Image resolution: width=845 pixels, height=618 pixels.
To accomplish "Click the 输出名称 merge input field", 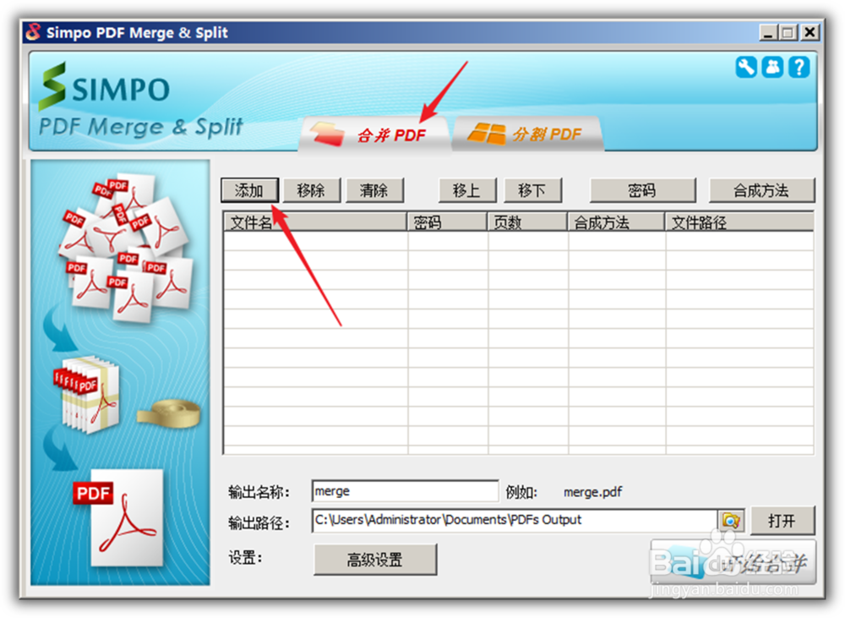I will (406, 491).
